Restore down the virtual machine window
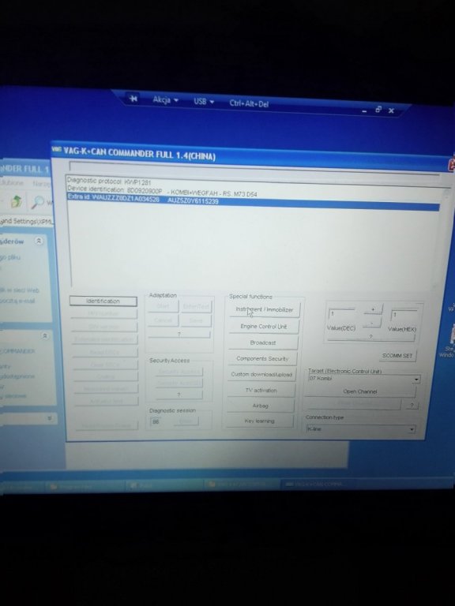Viewport: 455px width, 606px height. coord(378,110)
